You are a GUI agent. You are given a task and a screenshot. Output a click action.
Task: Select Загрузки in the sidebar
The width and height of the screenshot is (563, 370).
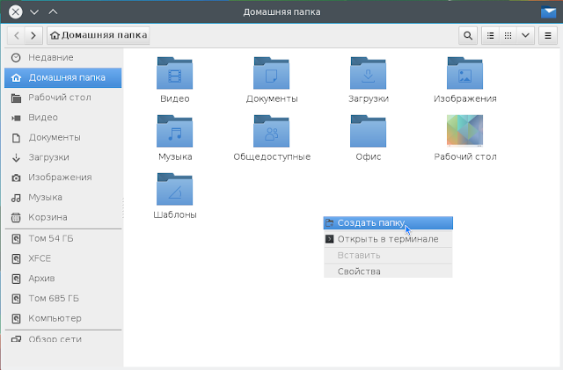[x=63, y=157]
